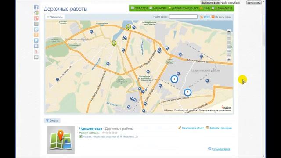The image size is (281, 158).
Task: Click the pencil edit object icon
Action: point(180,128)
